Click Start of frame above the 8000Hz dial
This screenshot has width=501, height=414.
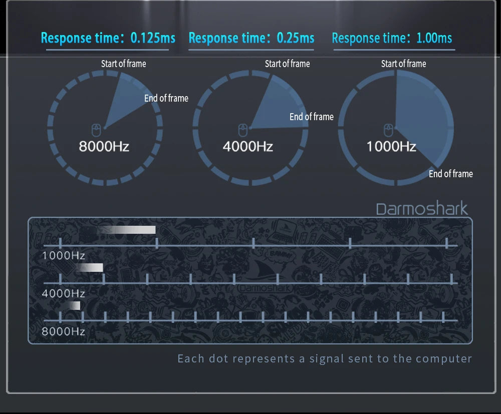[124, 64]
